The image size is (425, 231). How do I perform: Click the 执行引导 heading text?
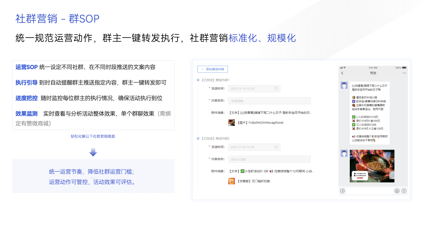coord(26,83)
